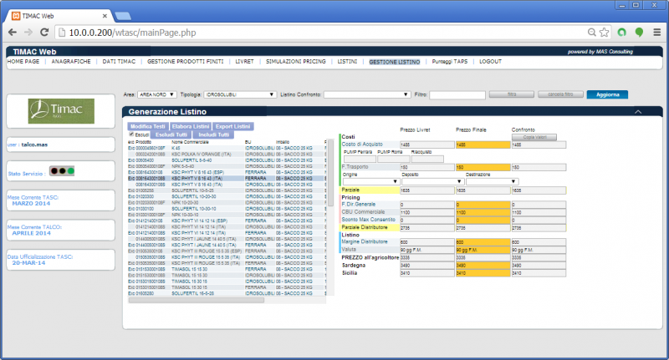Reload the page with the refresh icon
Screen dimensions: 669x360
[49, 32]
